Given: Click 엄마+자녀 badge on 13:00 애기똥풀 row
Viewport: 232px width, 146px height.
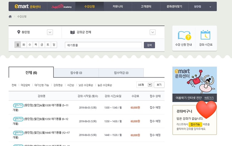Looking at the screenshot, I should click(18, 105).
